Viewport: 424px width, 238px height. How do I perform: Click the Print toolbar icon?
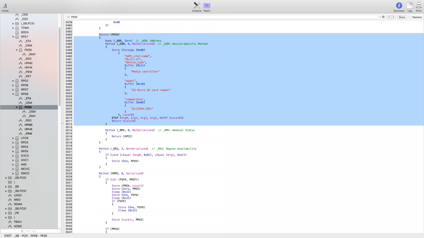point(419,5)
